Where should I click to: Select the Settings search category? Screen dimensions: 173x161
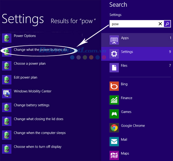[137, 54]
